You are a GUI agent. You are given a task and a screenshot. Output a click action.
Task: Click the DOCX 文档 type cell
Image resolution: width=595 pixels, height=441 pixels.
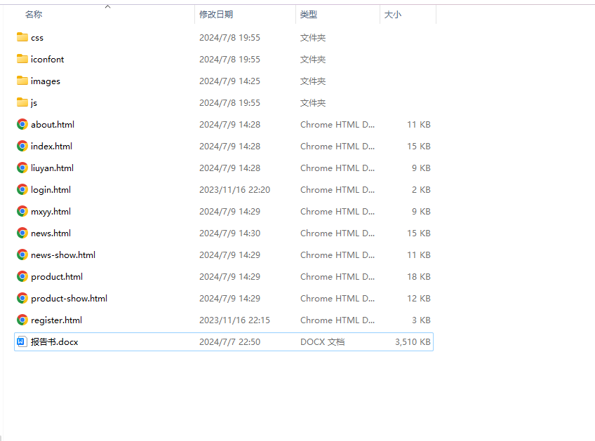pos(323,341)
